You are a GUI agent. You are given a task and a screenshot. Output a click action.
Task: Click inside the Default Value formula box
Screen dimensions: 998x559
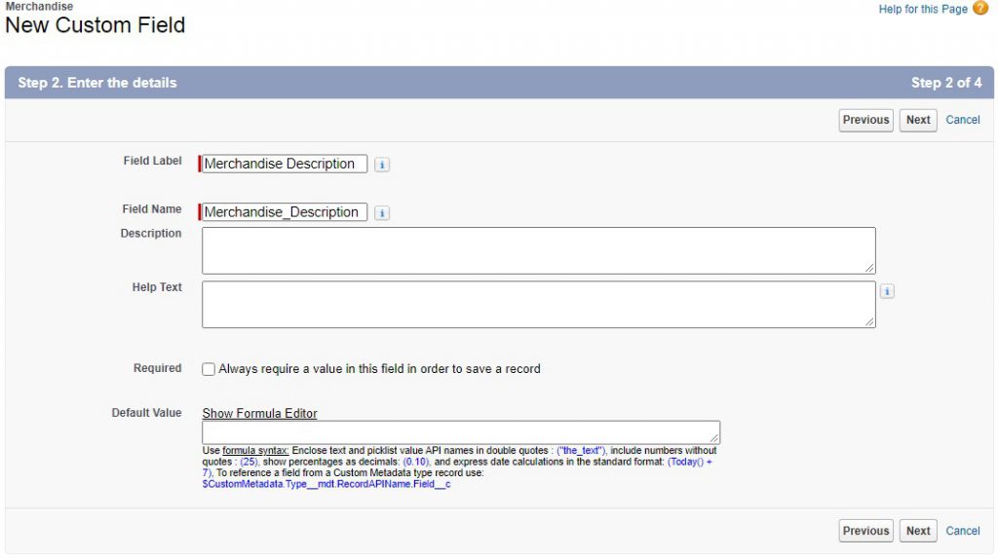click(460, 432)
